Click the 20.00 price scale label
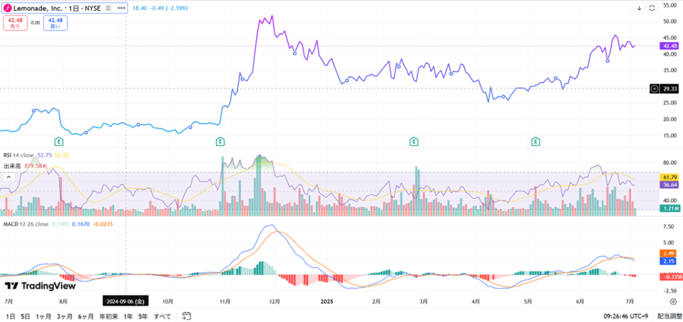The image size is (683, 322). click(x=668, y=119)
